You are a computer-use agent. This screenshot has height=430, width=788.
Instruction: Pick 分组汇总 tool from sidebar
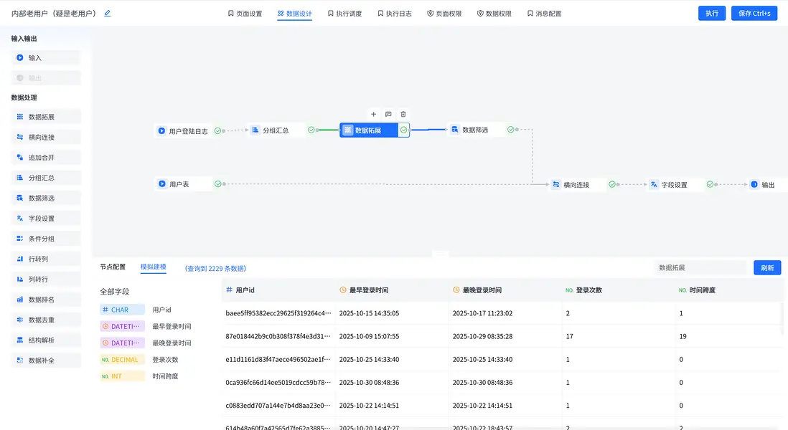point(46,178)
